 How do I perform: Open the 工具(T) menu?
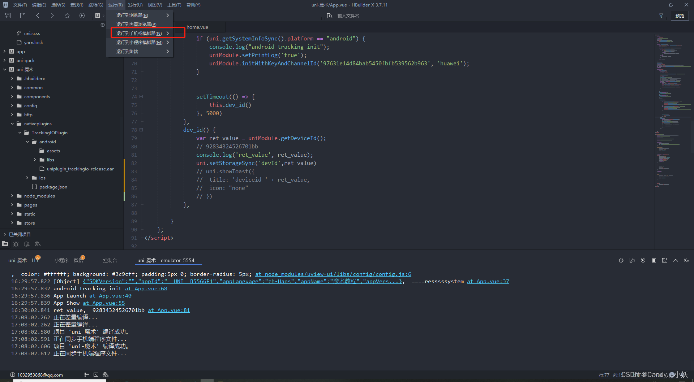174,5
